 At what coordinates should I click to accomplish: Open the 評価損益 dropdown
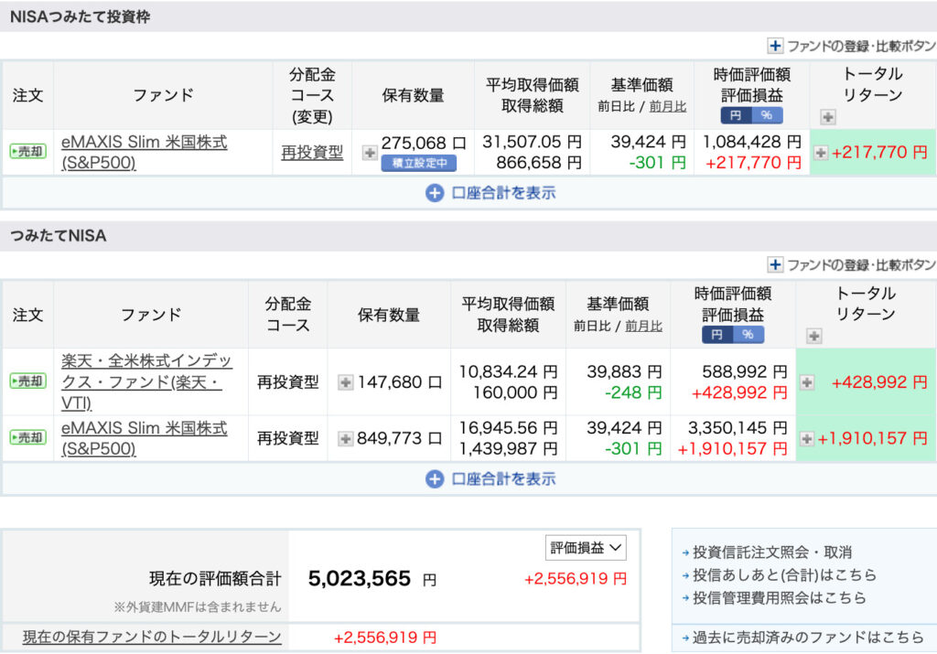pyautogui.click(x=587, y=548)
